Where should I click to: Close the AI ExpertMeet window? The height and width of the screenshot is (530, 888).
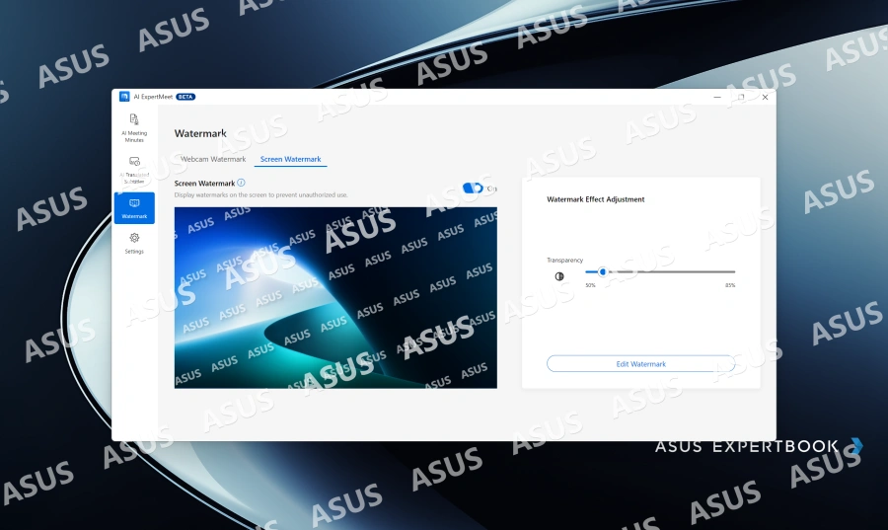click(765, 97)
